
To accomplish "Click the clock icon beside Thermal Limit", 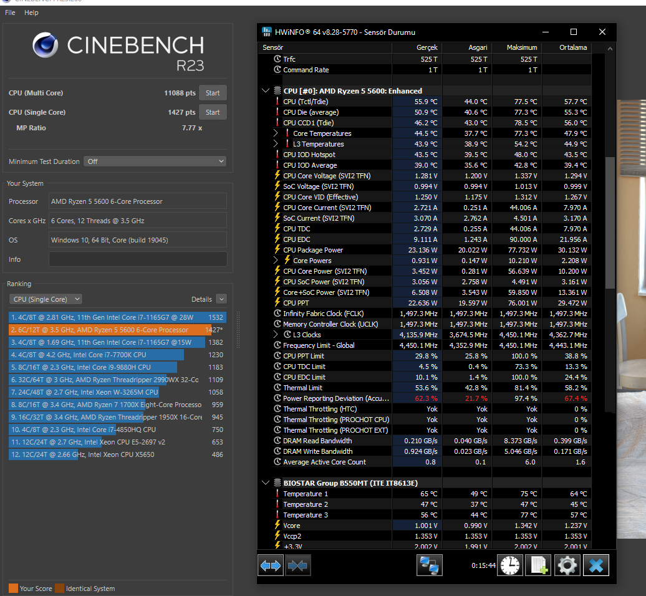I will coord(277,388).
